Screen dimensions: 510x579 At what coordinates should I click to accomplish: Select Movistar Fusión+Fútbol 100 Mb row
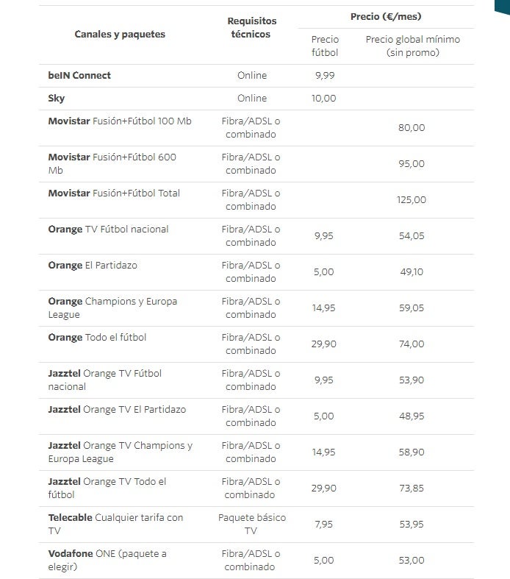(119, 121)
